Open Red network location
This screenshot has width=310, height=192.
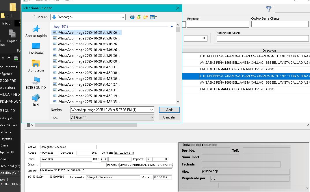pyautogui.click(x=36, y=100)
